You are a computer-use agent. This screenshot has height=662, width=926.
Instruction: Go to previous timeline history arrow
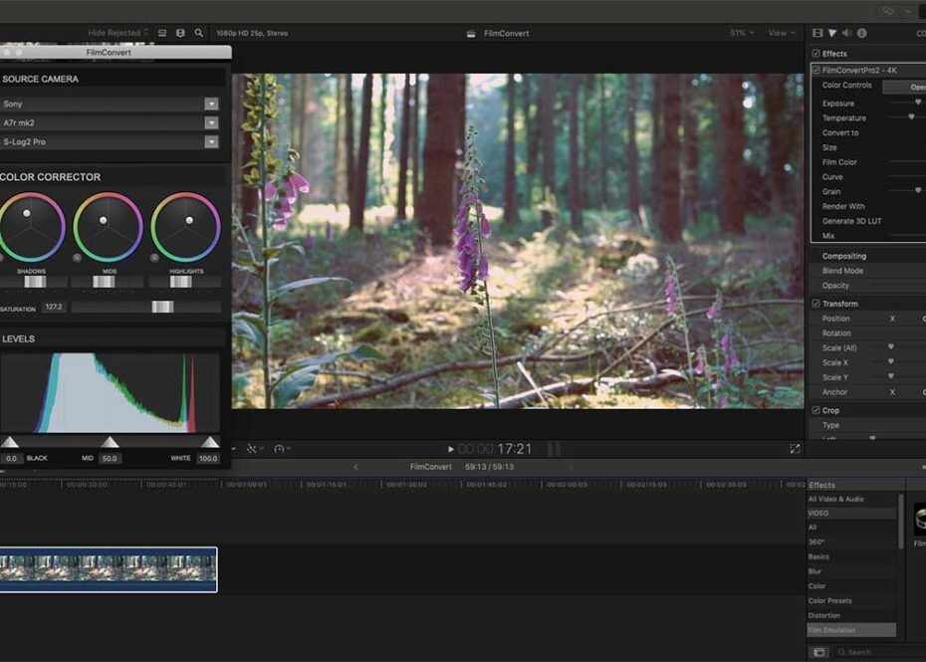coord(355,467)
